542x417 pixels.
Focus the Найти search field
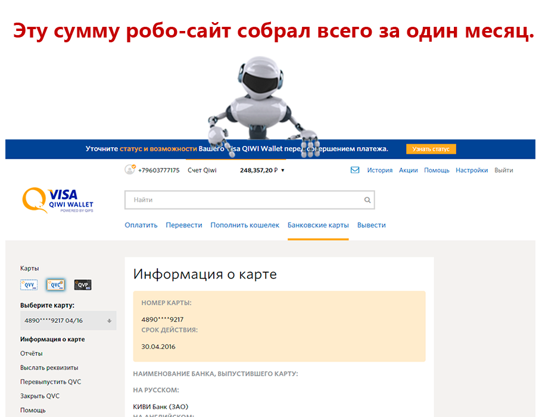(x=250, y=200)
